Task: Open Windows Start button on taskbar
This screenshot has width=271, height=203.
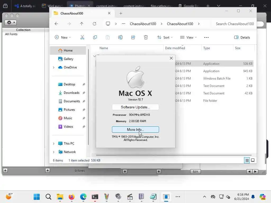Action: 37,197
